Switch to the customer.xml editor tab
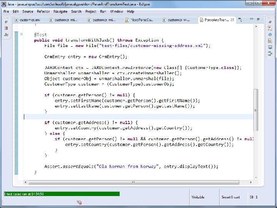The height and width of the screenshot is (208, 277). point(28,20)
